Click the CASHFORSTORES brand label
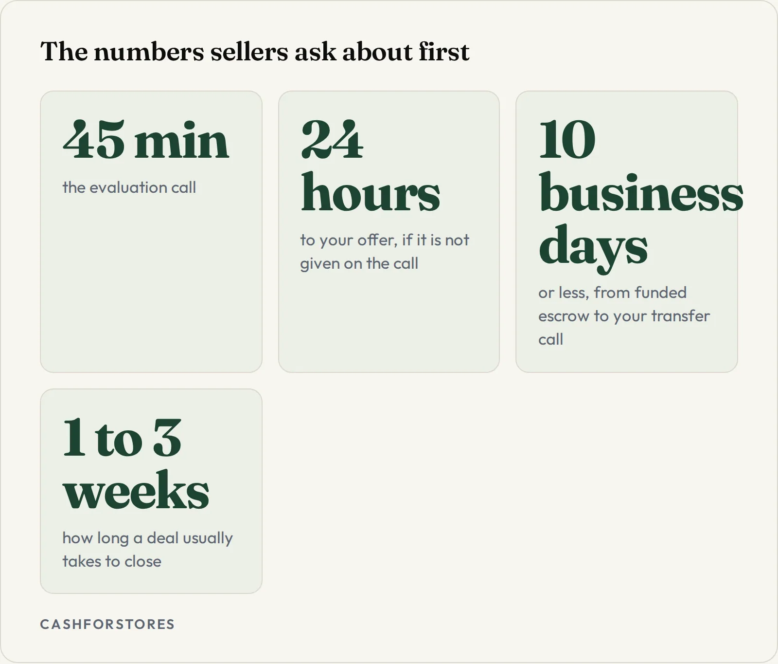Viewport: 778px width, 664px height. [107, 625]
